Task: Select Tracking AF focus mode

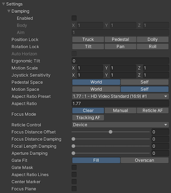Action: pos(88,118)
